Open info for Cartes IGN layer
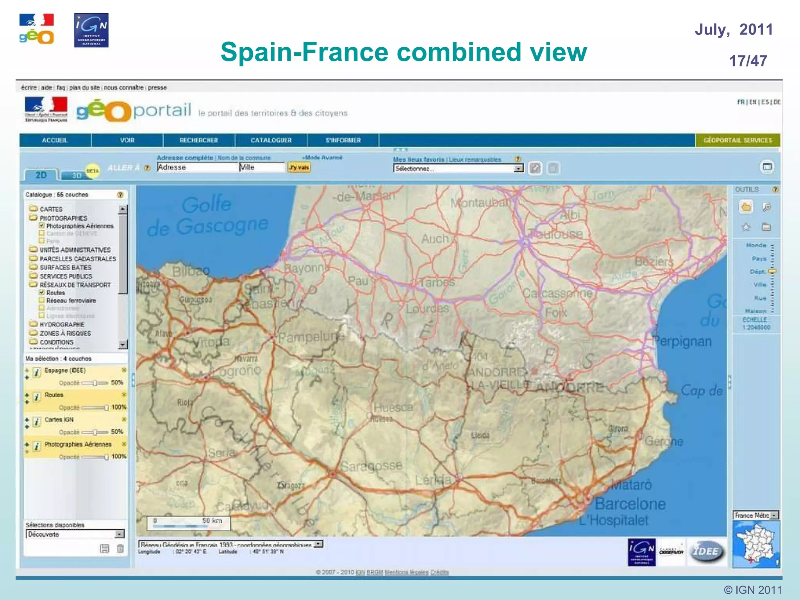Image resolution: width=800 pixels, height=600 pixels. click(36, 421)
